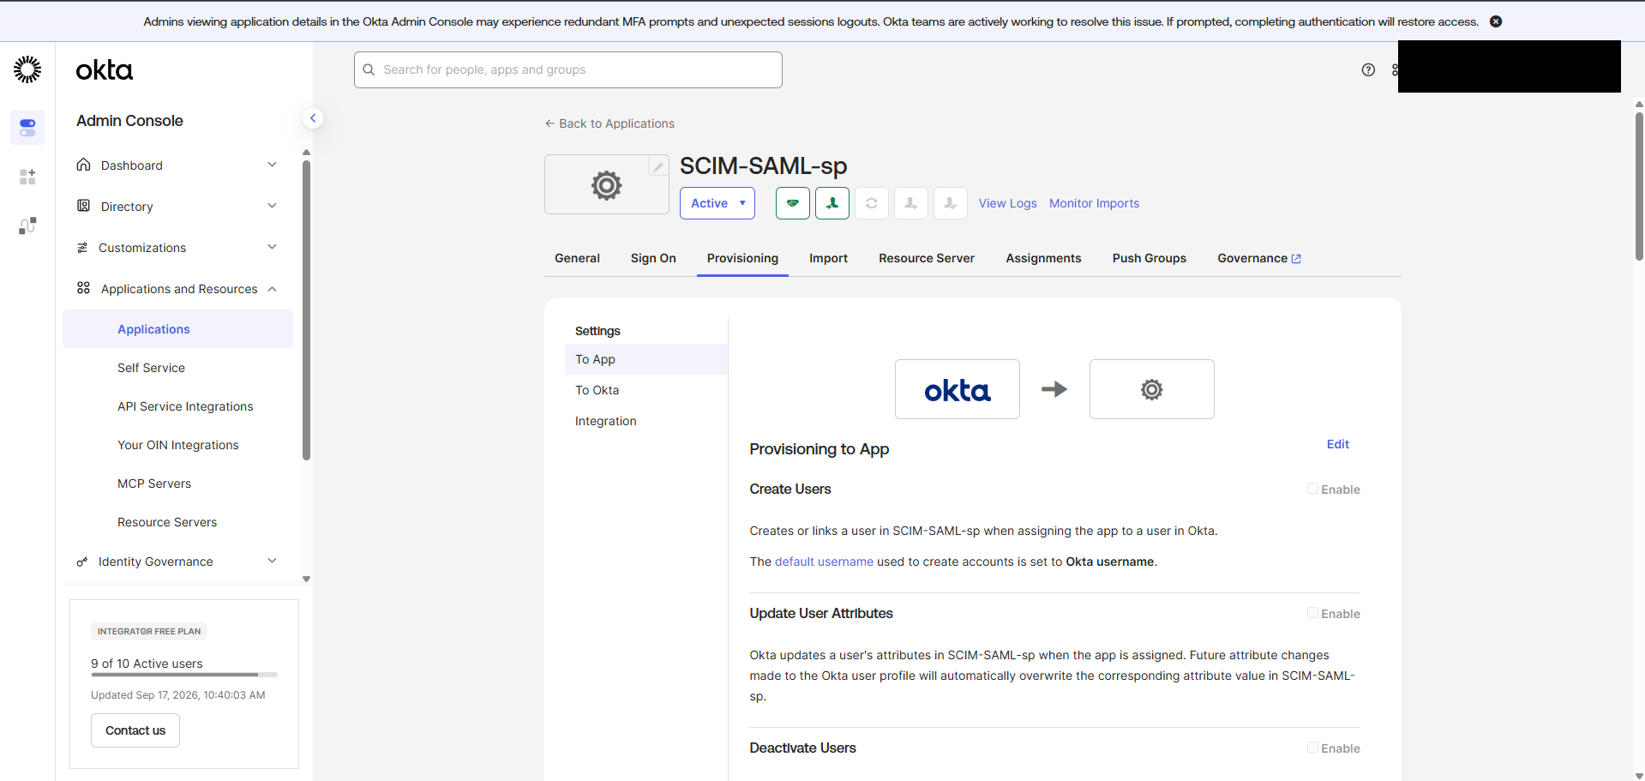Toggle the Deactivate Users Enable checkbox
1645x781 pixels.
click(x=1312, y=748)
